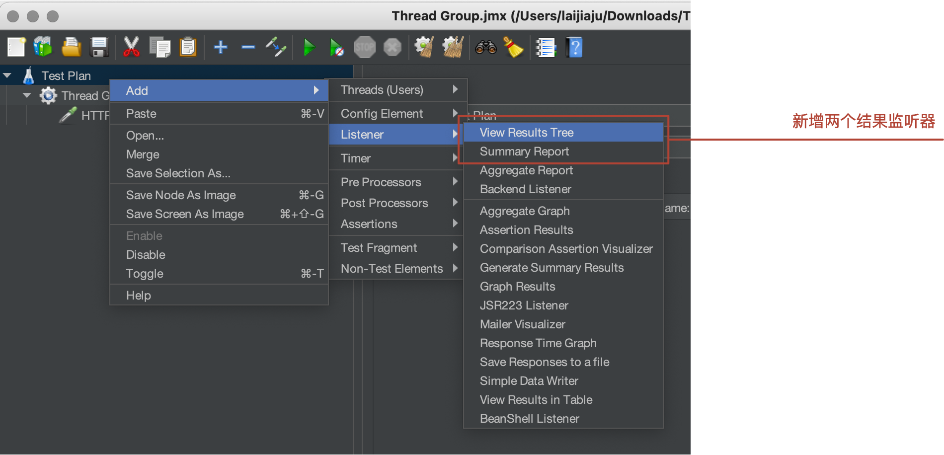944x455 pixels.
Task: Collapse the Test Plan tree node
Action: point(7,75)
